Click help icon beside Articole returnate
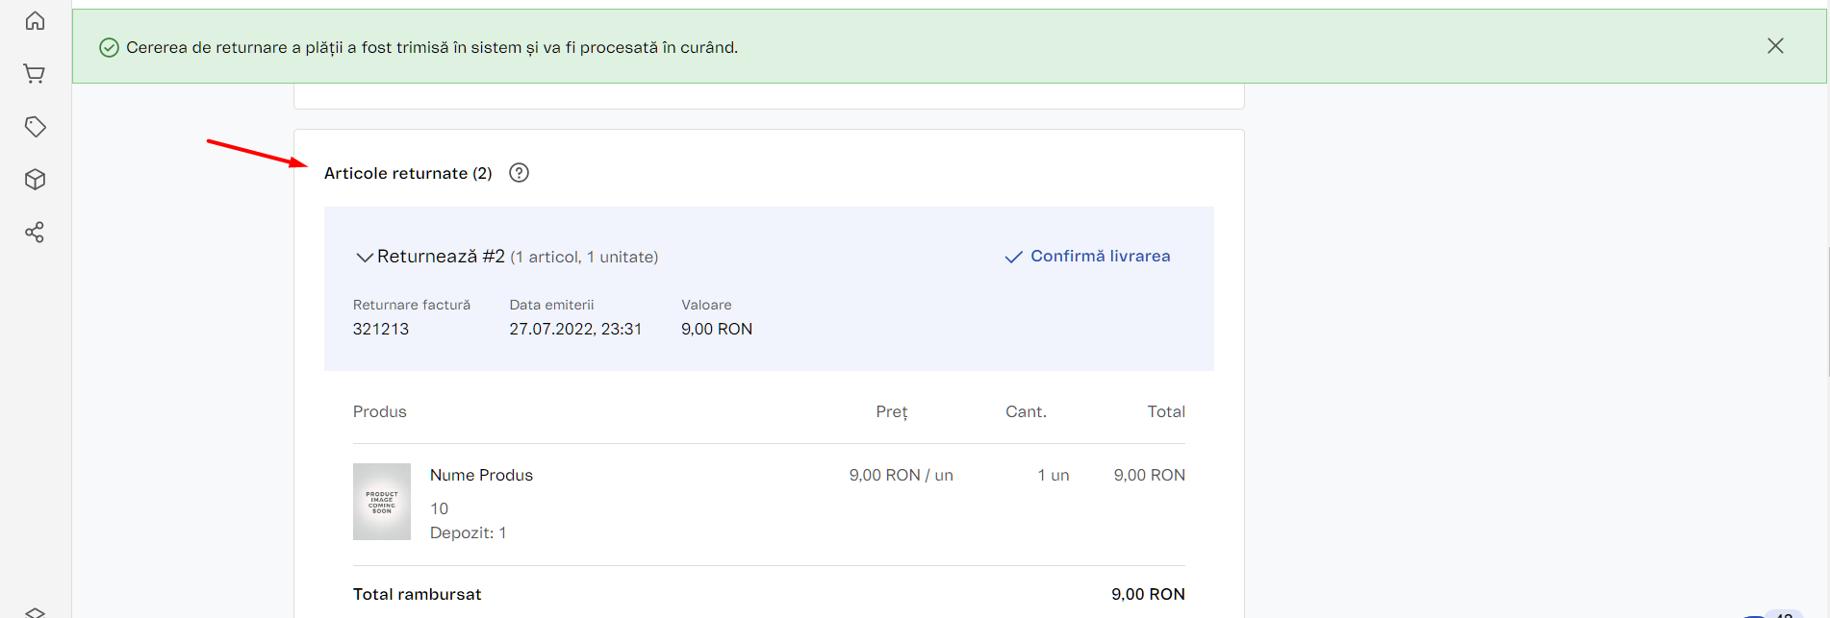 (519, 173)
